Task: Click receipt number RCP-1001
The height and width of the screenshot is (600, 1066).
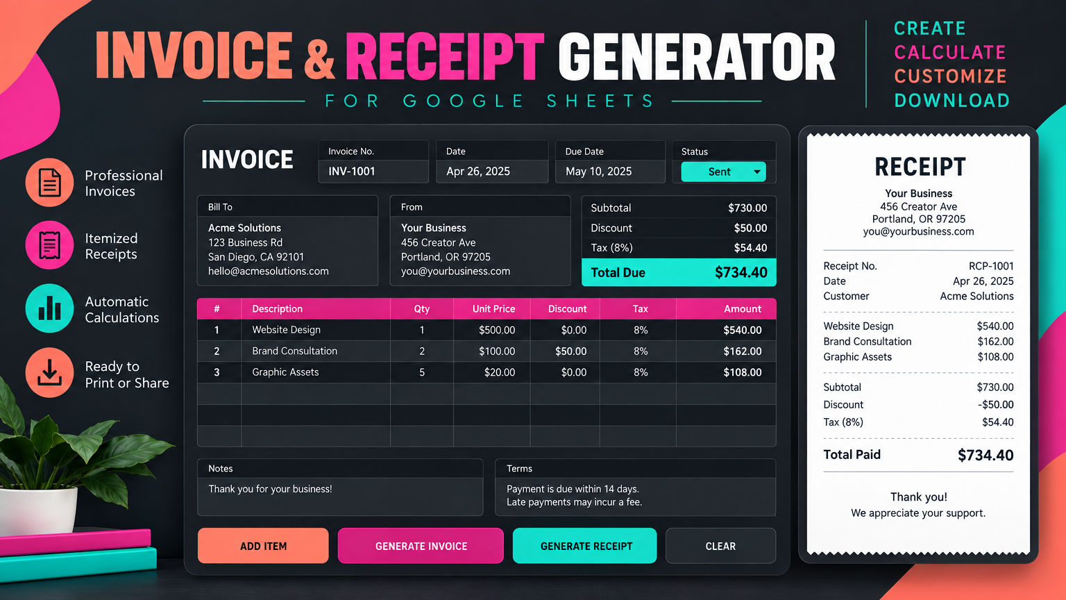Action: (x=991, y=266)
